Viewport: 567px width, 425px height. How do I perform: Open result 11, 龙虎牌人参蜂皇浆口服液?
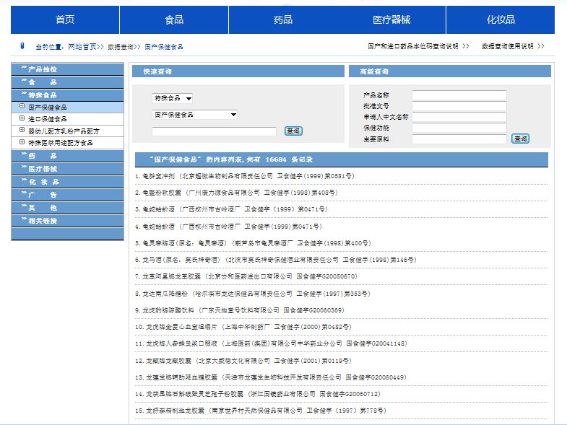(271, 343)
